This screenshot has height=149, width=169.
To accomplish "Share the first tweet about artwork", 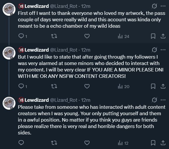I will [163, 36].
